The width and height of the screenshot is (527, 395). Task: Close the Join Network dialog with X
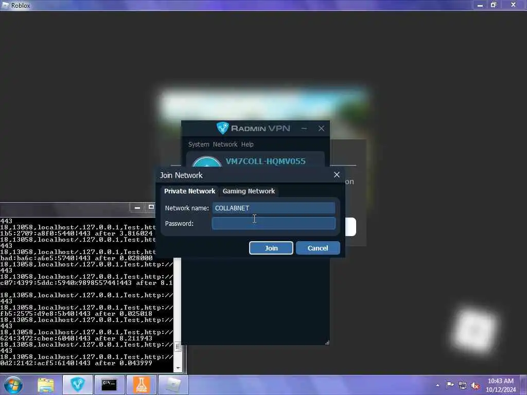pos(337,175)
